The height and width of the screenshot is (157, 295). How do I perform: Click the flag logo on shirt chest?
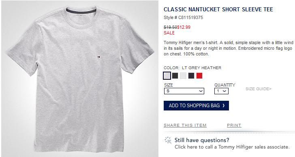tap(98, 57)
